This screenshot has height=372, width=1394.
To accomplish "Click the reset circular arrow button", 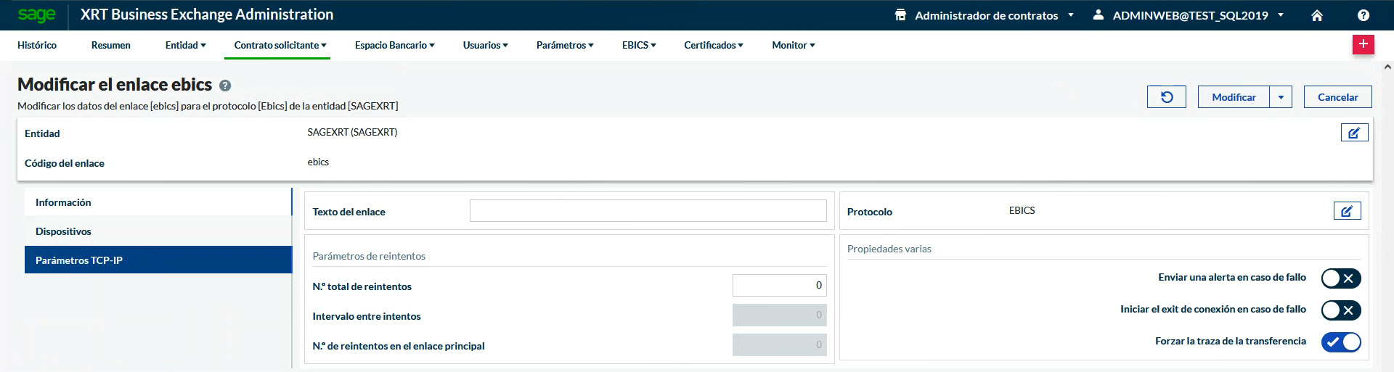I will tap(1166, 97).
